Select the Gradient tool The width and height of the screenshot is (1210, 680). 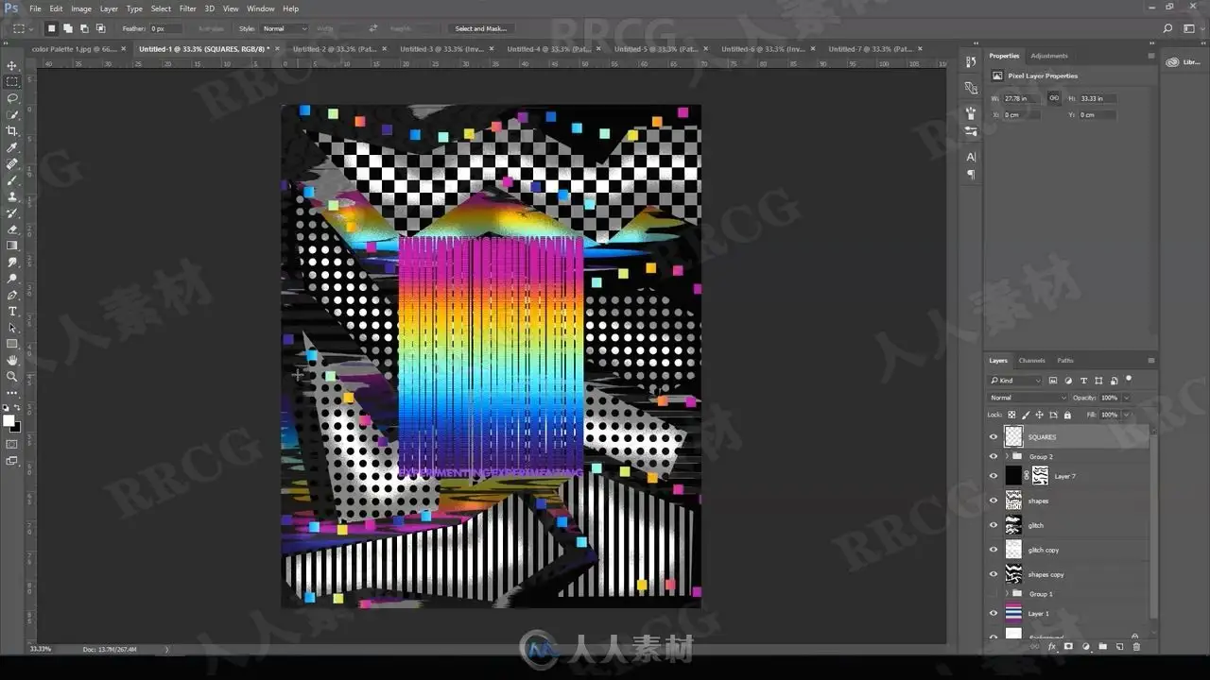click(x=12, y=246)
